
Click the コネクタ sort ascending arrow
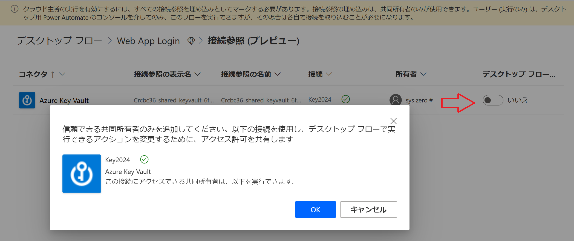(53, 74)
